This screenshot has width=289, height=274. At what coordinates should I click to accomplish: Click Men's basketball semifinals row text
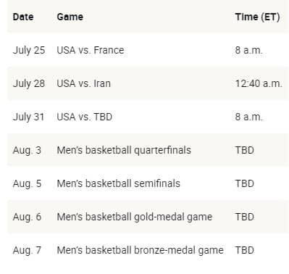pos(118,183)
